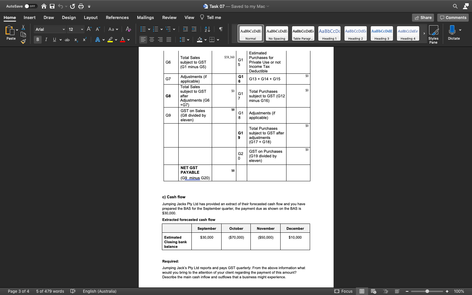
Task: Open the Sort tool
Action: pyautogui.click(x=207, y=29)
